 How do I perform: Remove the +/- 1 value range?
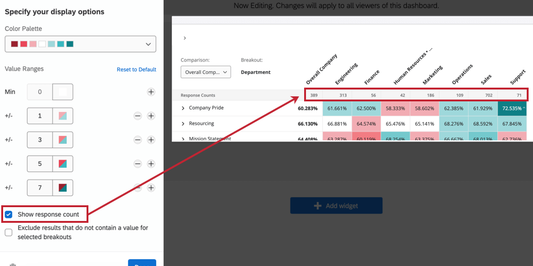click(x=138, y=116)
